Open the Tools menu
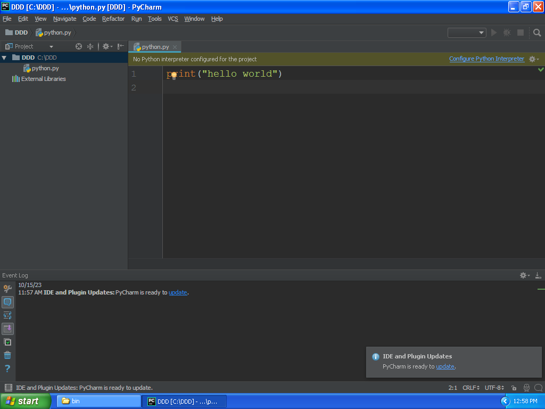The image size is (545, 409). click(x=155, y=19)
